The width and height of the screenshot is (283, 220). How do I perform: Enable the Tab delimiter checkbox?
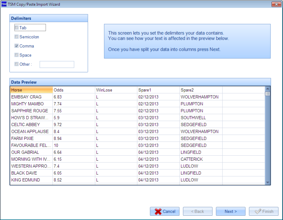[x=16, y=27]
